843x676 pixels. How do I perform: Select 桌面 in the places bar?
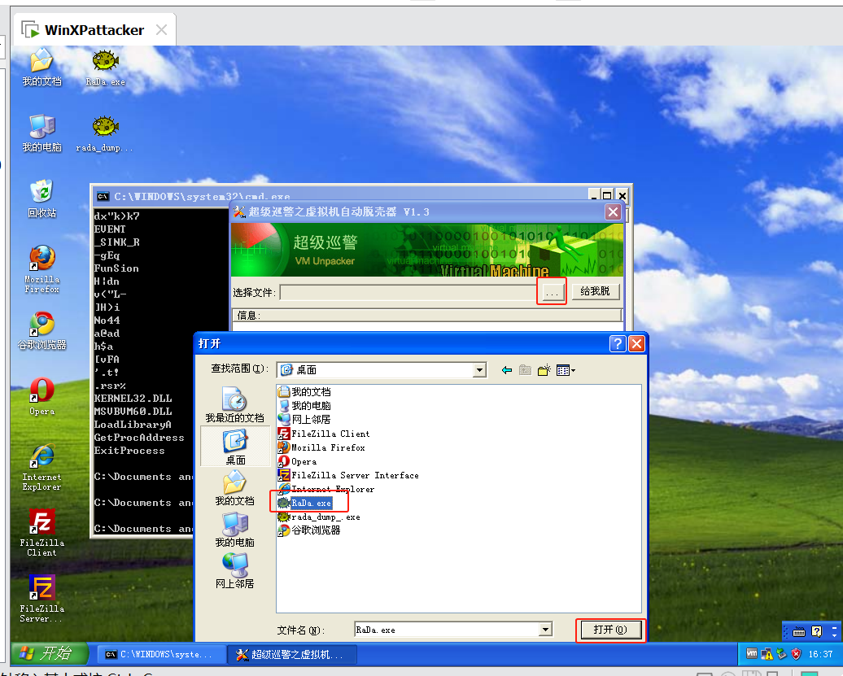pos(235,447)
